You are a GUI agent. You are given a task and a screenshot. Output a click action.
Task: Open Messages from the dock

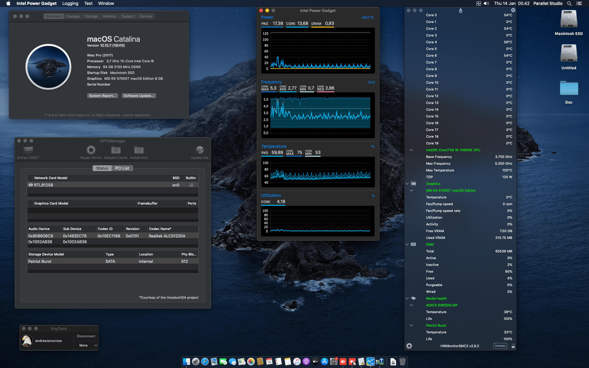[x=233, y=362]
